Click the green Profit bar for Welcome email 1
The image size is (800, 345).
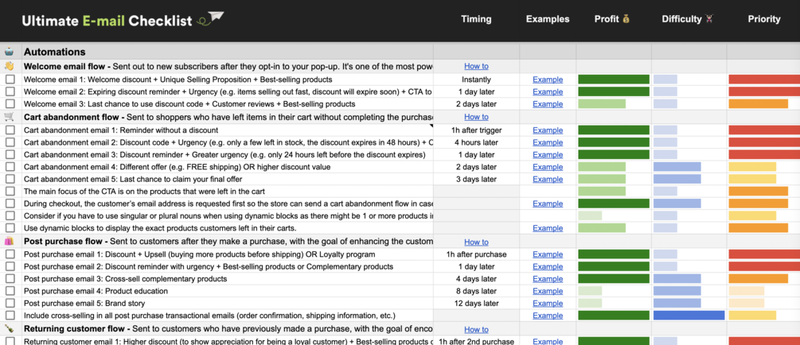614,79
